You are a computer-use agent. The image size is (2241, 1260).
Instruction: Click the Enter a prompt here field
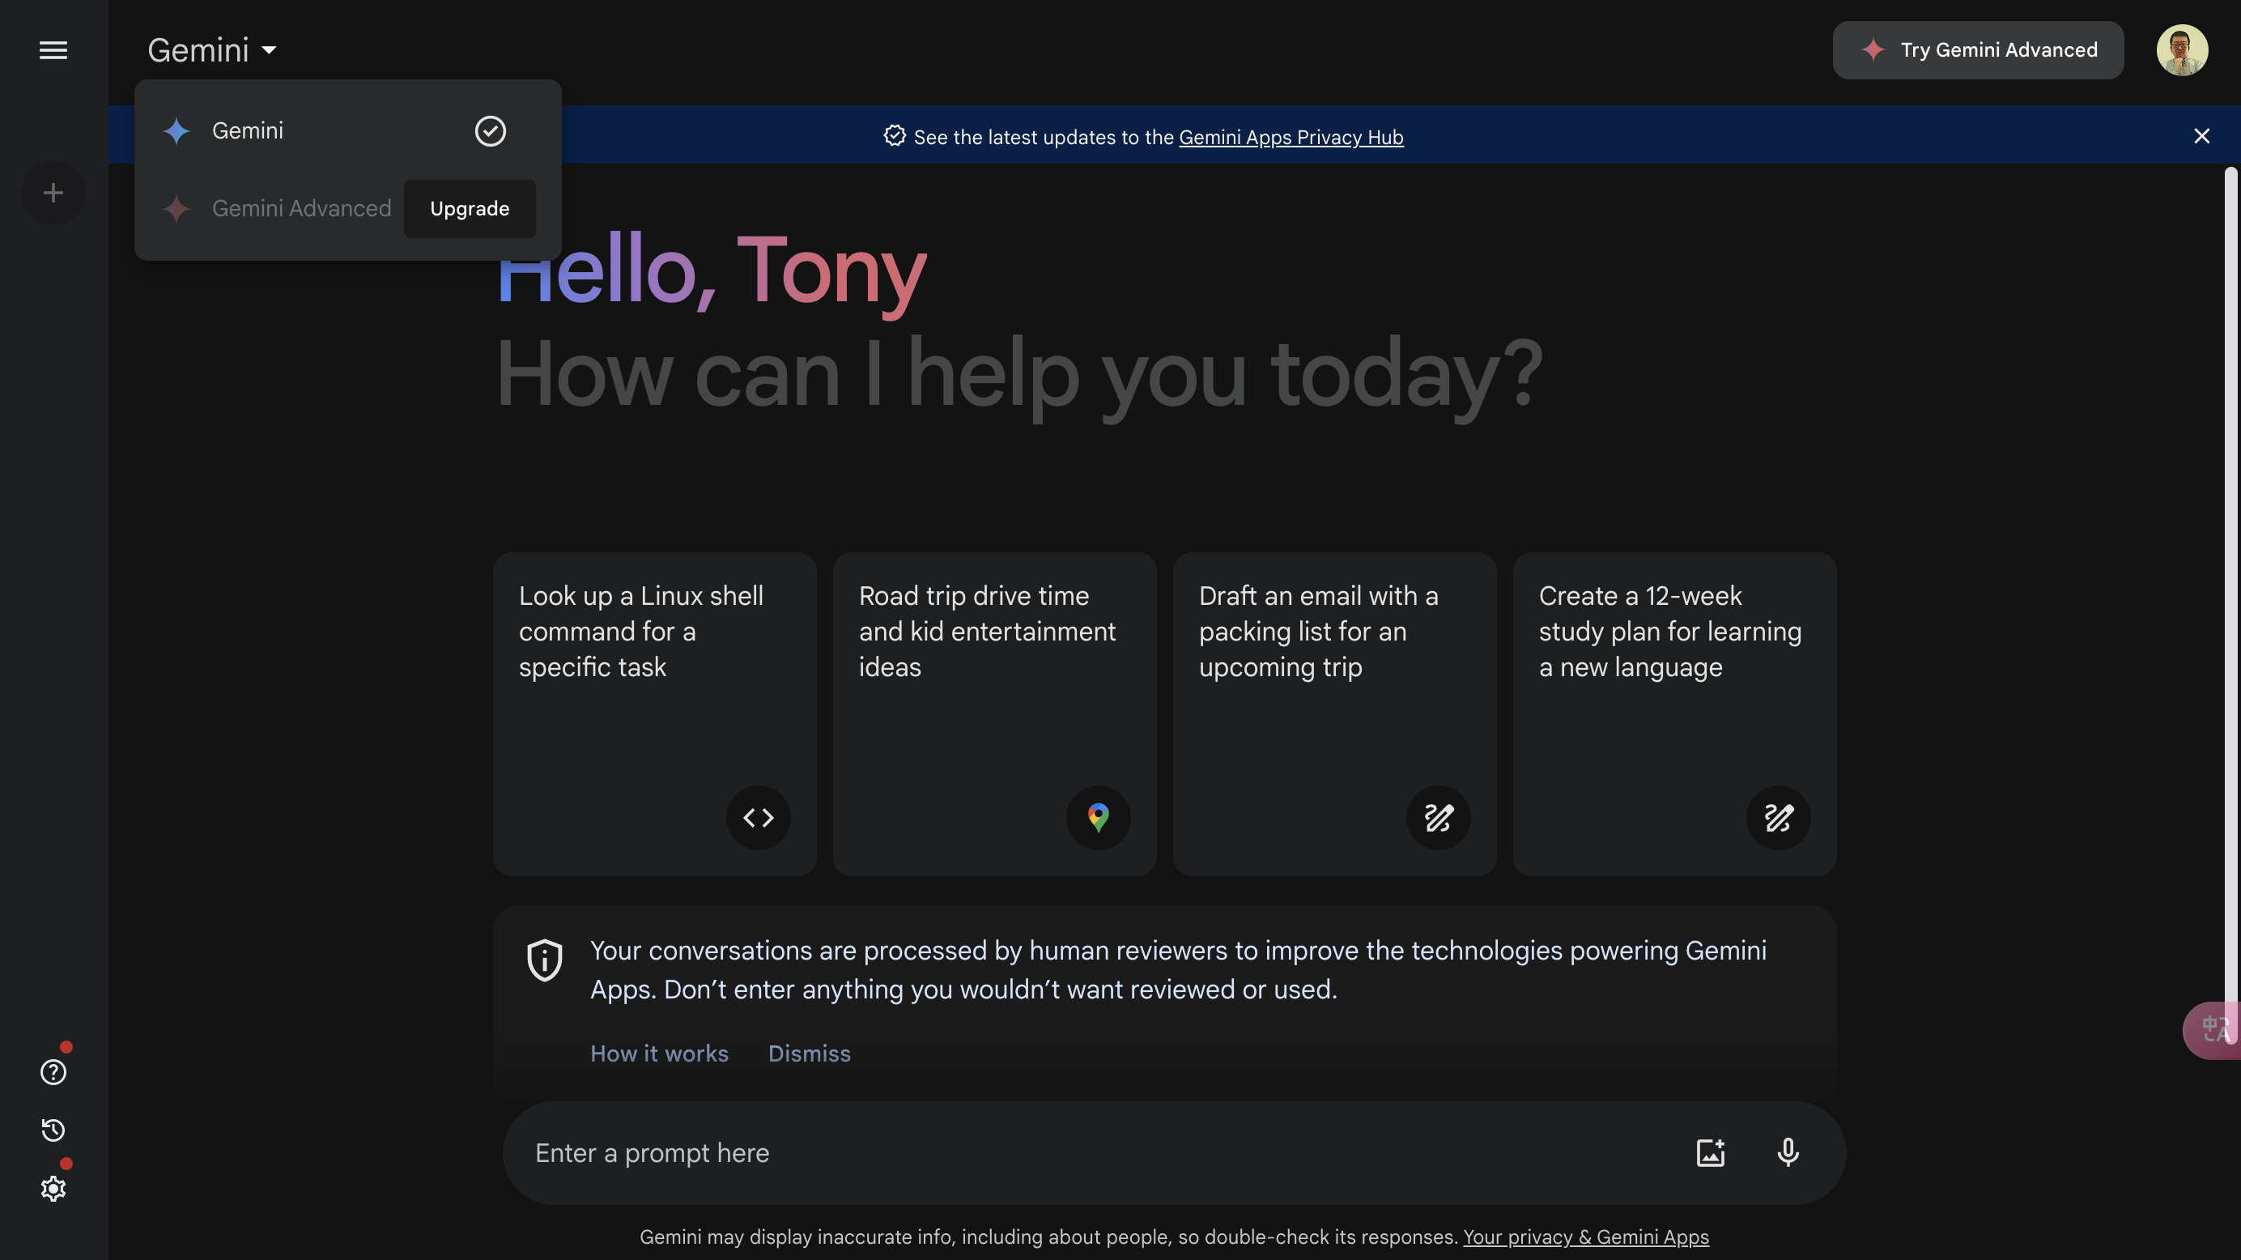coord(1096,1152)
